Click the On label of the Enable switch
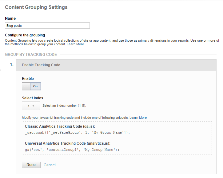Viewport: 223px width, 178px height. tap(35, 86)
